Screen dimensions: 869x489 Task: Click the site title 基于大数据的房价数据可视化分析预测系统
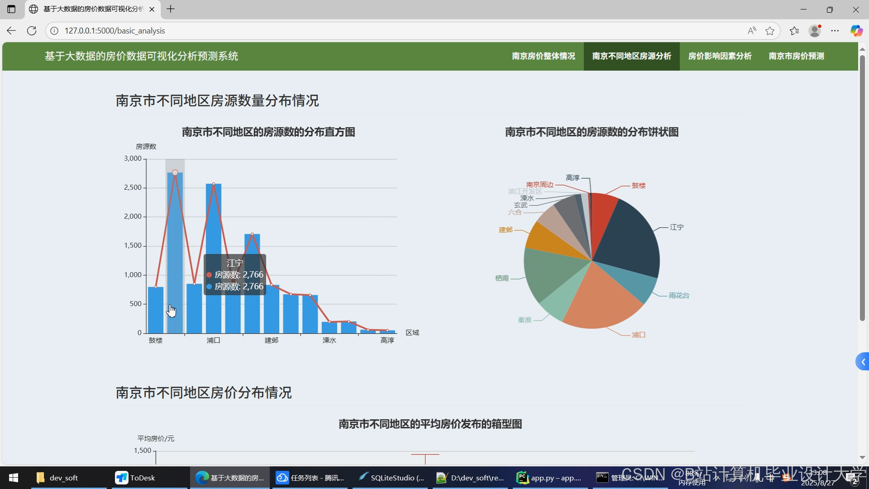141,56
